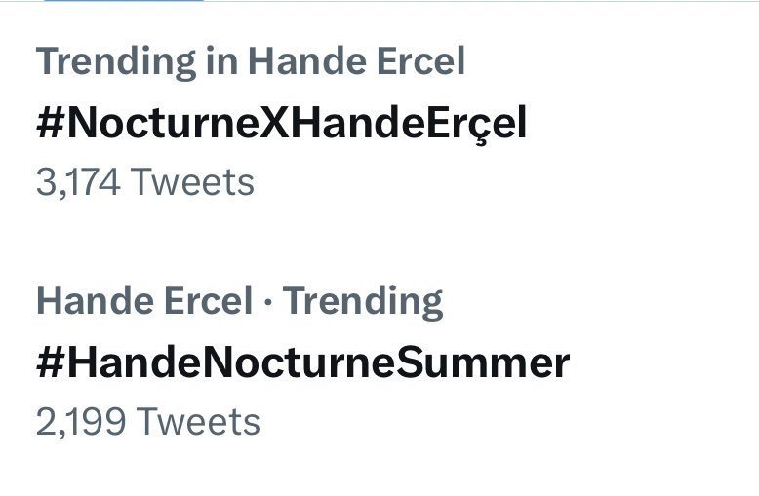Viewport: 759px width, 496px height.
Task: Open the #NocturneXHandeErçel trending hashtag
Action: [281, 124]
